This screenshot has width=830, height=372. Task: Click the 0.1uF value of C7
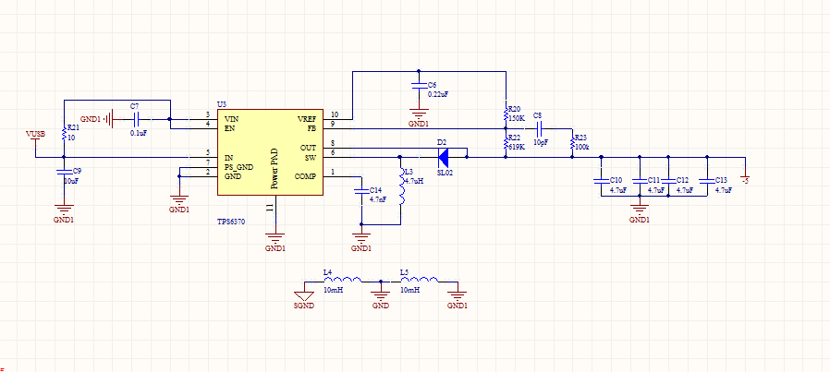(138, 133)
